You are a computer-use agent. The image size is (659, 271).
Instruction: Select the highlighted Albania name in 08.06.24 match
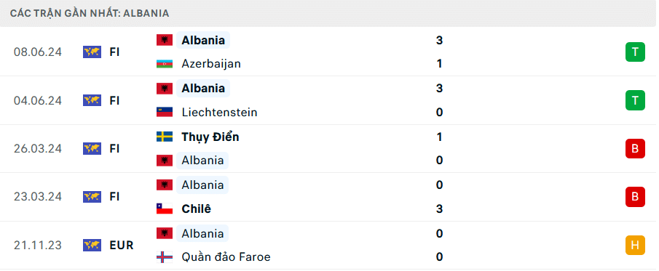pyautogui.click(x=203, y=40)
